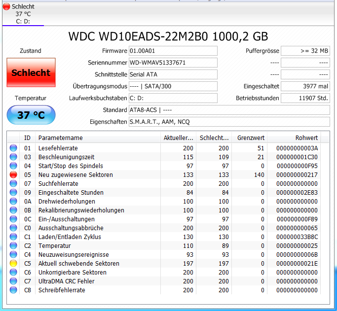The height and width of the screenshot is (311, 337).
Task: Click the drive title WDC WD10EADS-22M2B0 1000,2 GB
Action: click(x=168, y=36)
